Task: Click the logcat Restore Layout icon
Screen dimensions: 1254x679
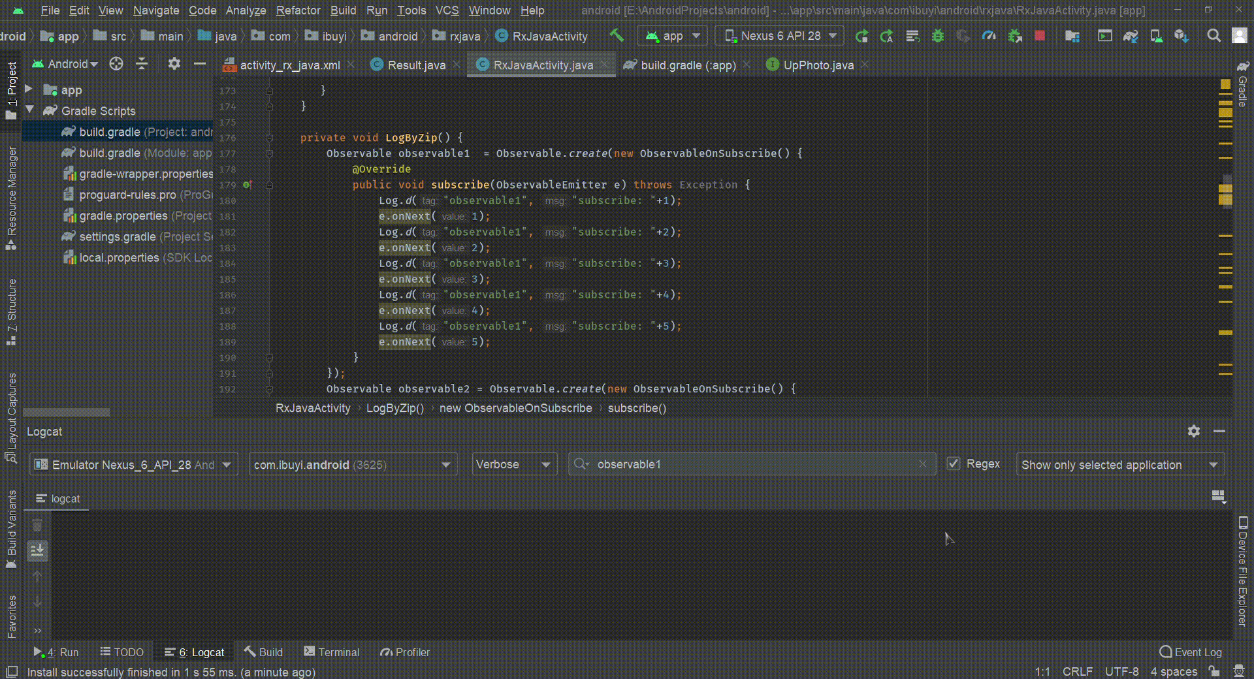Action: (1218, 497)
